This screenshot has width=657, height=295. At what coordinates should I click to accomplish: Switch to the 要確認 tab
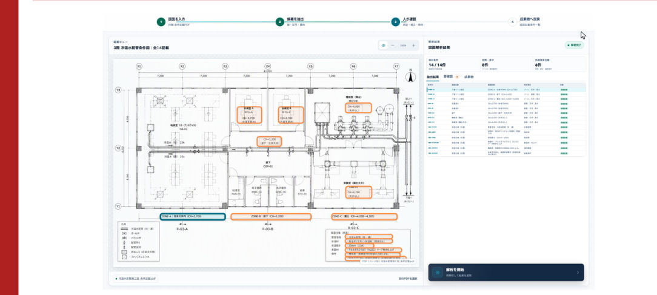coord(449,77)
